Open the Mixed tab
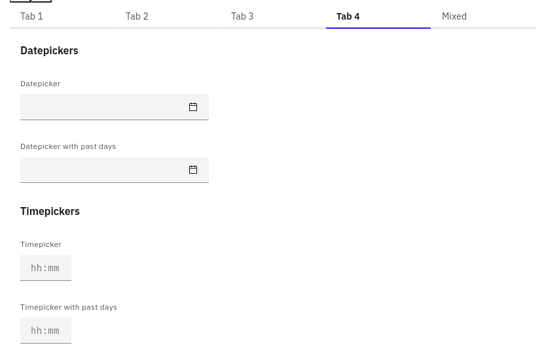Viewport: 544px width, 360px height. [484, 16]
